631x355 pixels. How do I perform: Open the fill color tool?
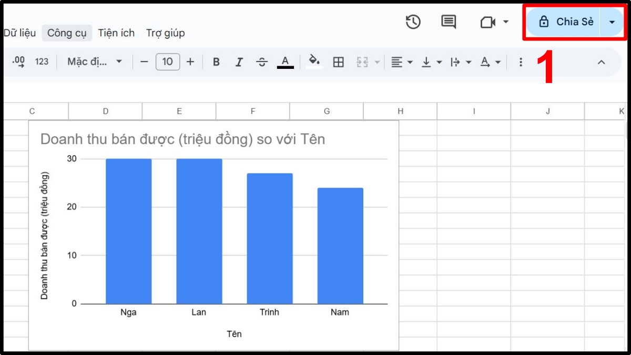pyautogui.click(x=314, y=62)
